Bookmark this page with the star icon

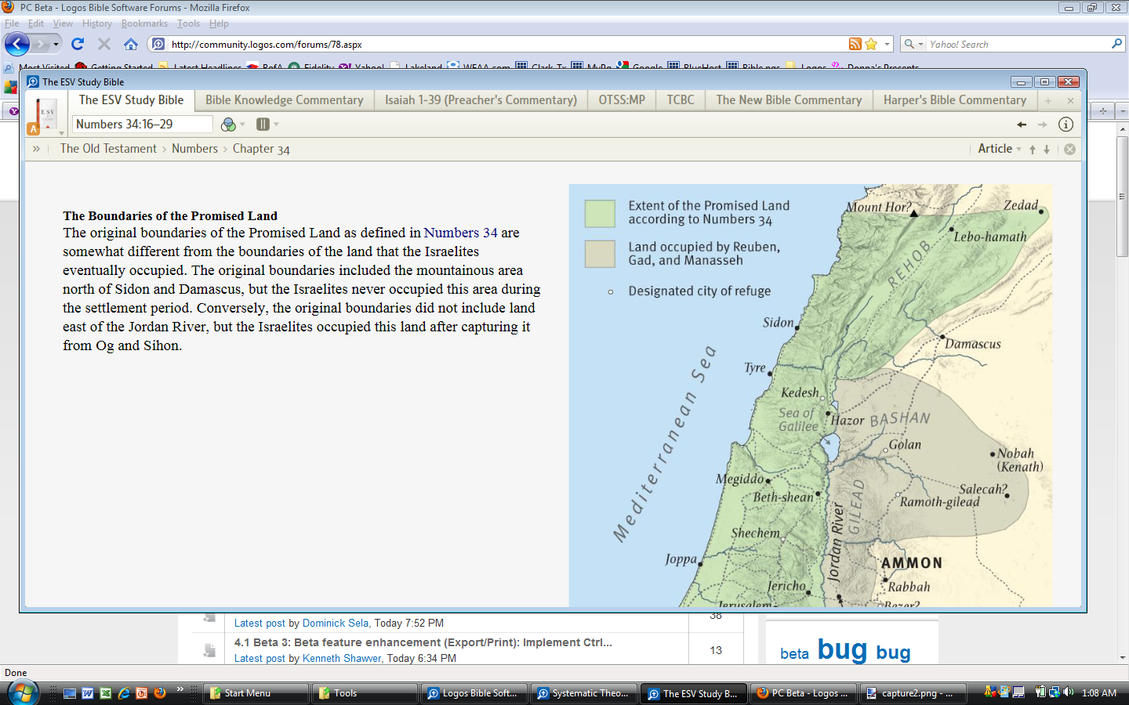[871, 44]
